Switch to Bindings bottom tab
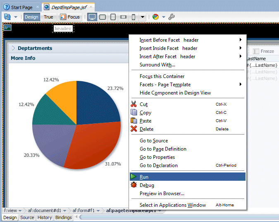 click(x=64, y=217)
